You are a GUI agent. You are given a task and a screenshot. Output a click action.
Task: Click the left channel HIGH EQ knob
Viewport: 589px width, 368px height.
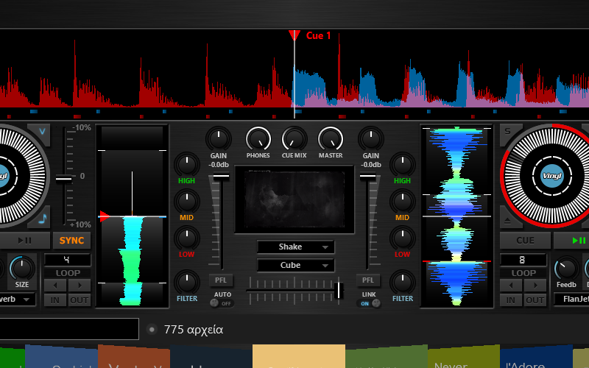pos(187,164)
